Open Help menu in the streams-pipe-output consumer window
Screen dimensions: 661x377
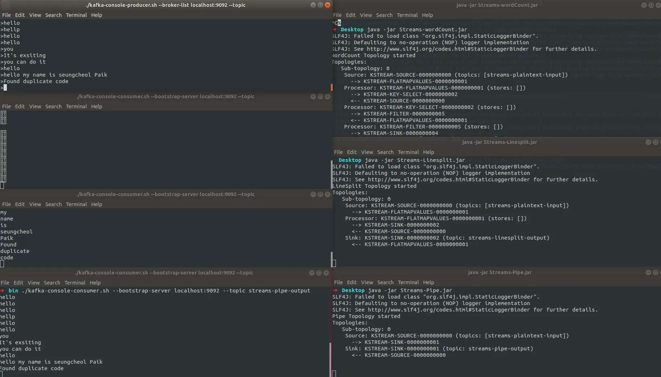[x=95, y=283]
